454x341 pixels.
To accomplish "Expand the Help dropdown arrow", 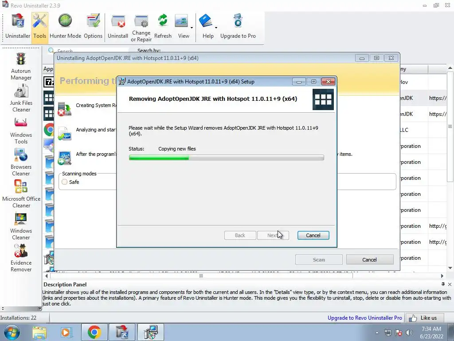I will [x=216, y=28].
